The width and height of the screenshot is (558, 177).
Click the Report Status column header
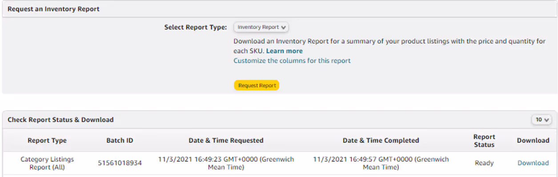coord(484,141)
